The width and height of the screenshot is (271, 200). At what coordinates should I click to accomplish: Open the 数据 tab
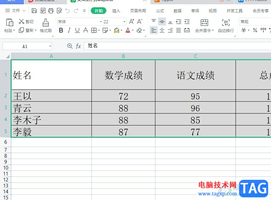(x=178, y=11)
